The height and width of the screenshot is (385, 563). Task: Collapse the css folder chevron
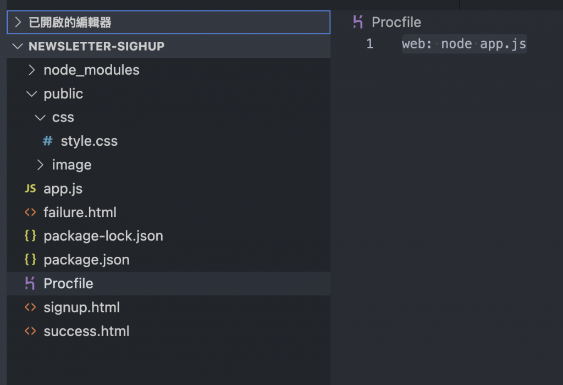coord(40,118)
